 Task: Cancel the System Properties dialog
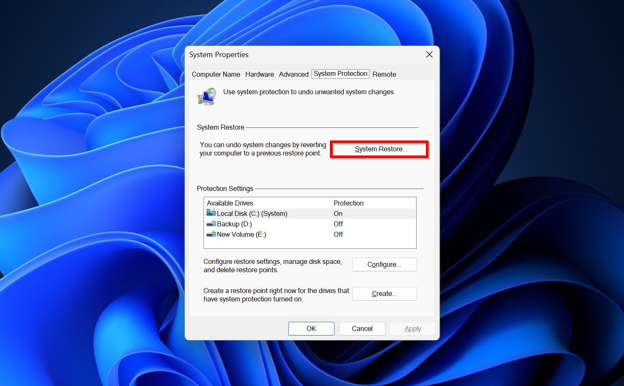(x=362, y=328)
